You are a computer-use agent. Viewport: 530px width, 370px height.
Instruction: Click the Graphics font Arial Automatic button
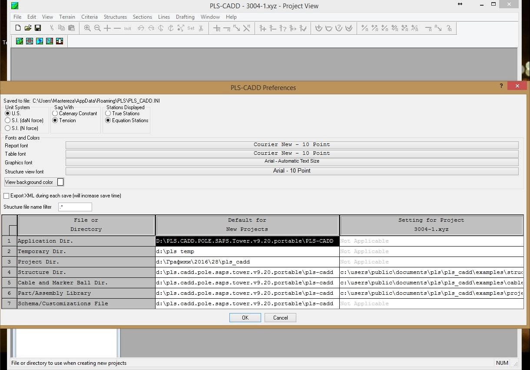pyautogui.click(x=292, y=162)
